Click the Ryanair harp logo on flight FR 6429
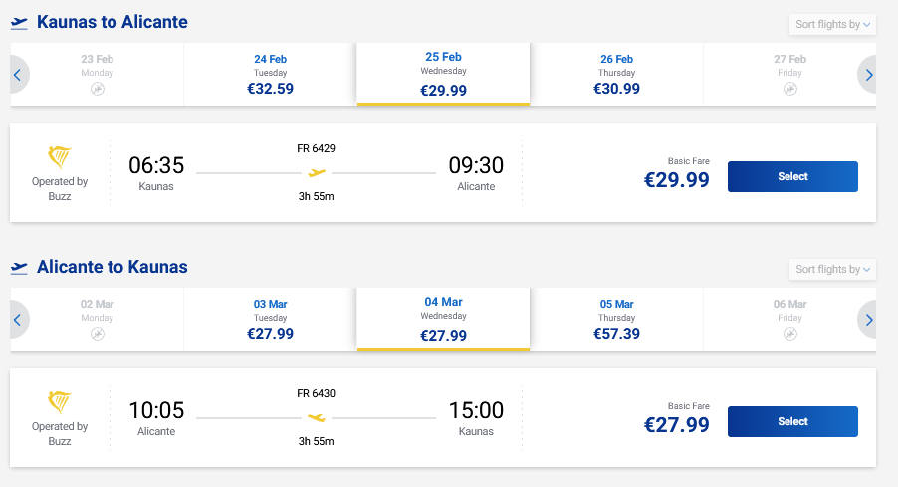The height and width of the screenshot is (487, 898). tap(60, 156)
